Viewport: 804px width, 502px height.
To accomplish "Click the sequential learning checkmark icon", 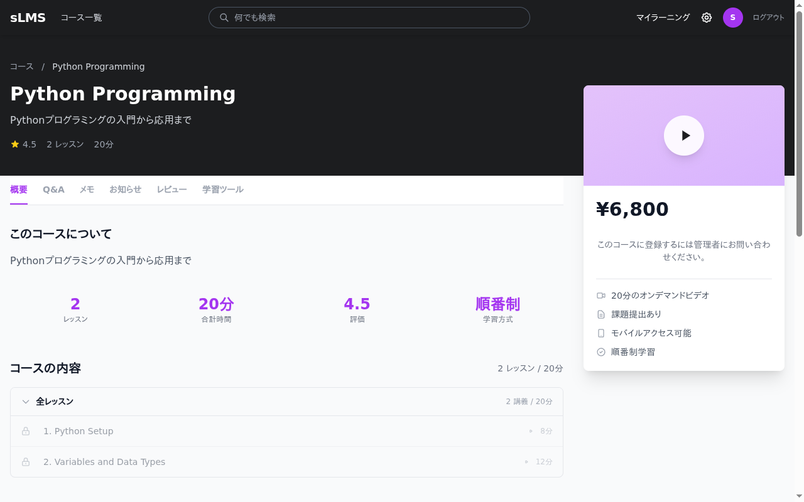I will (x=601, y=352).
